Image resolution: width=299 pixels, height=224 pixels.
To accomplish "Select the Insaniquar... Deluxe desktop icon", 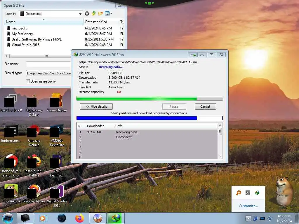I will pos(34,166).
